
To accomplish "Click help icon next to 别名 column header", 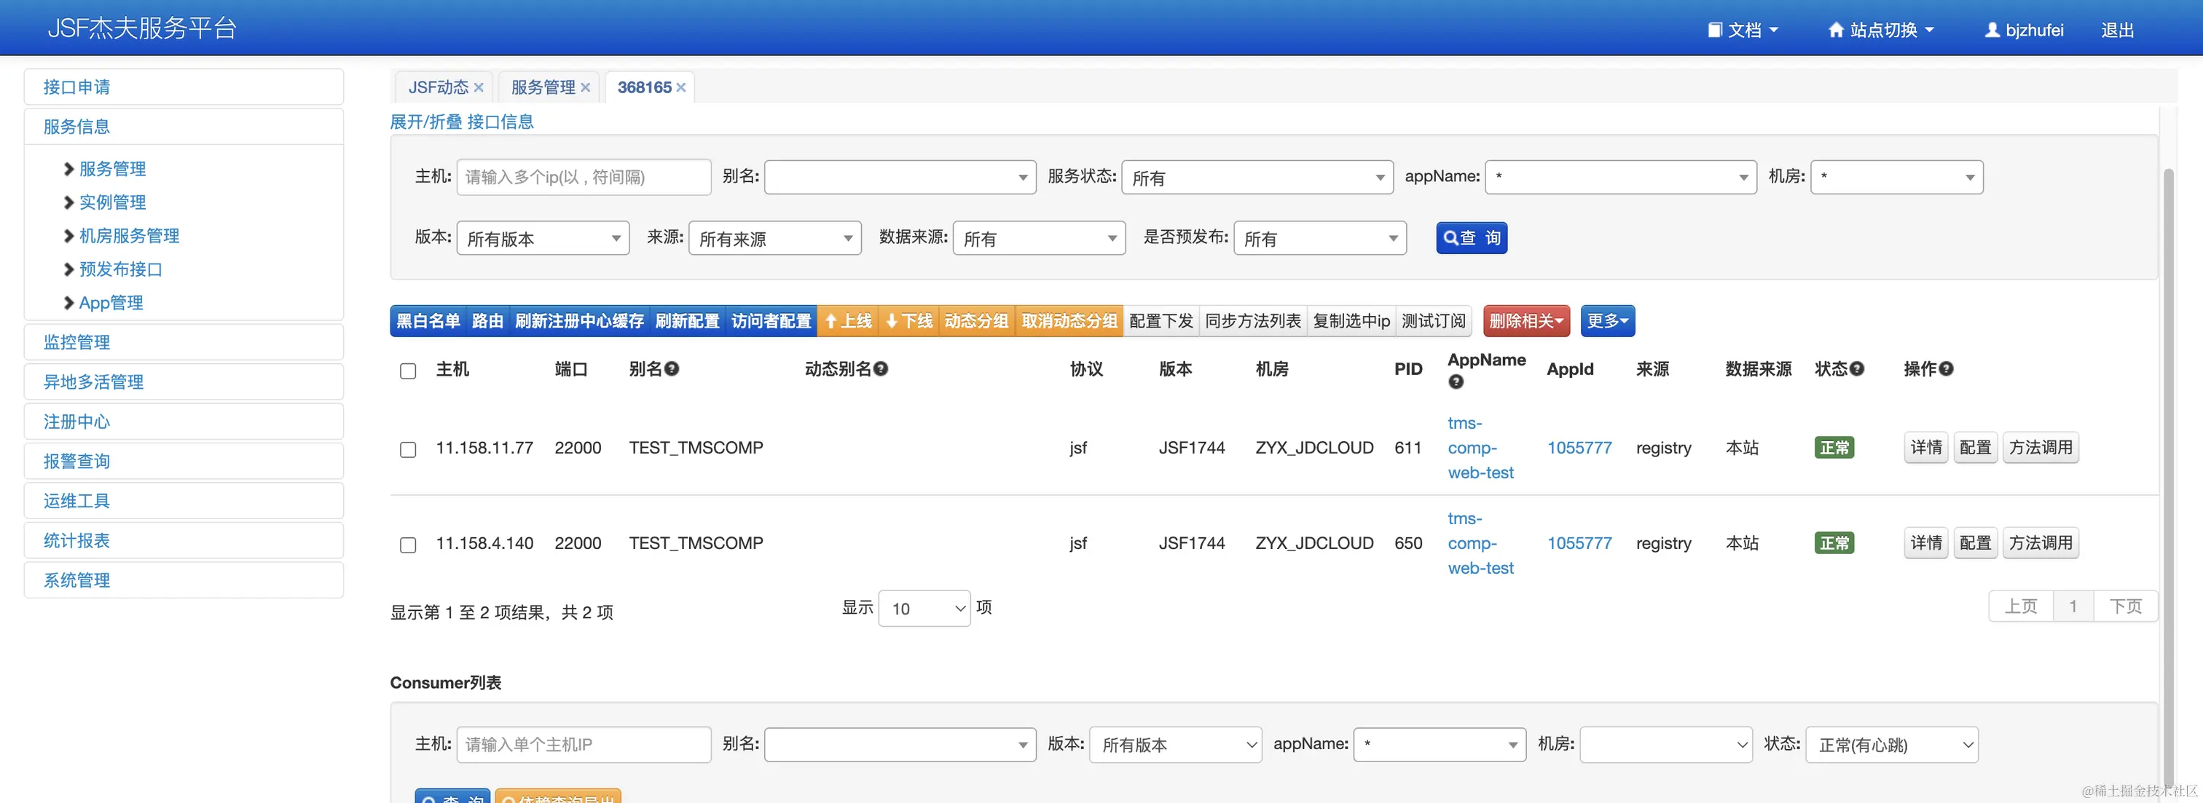I will pos(672,369).
